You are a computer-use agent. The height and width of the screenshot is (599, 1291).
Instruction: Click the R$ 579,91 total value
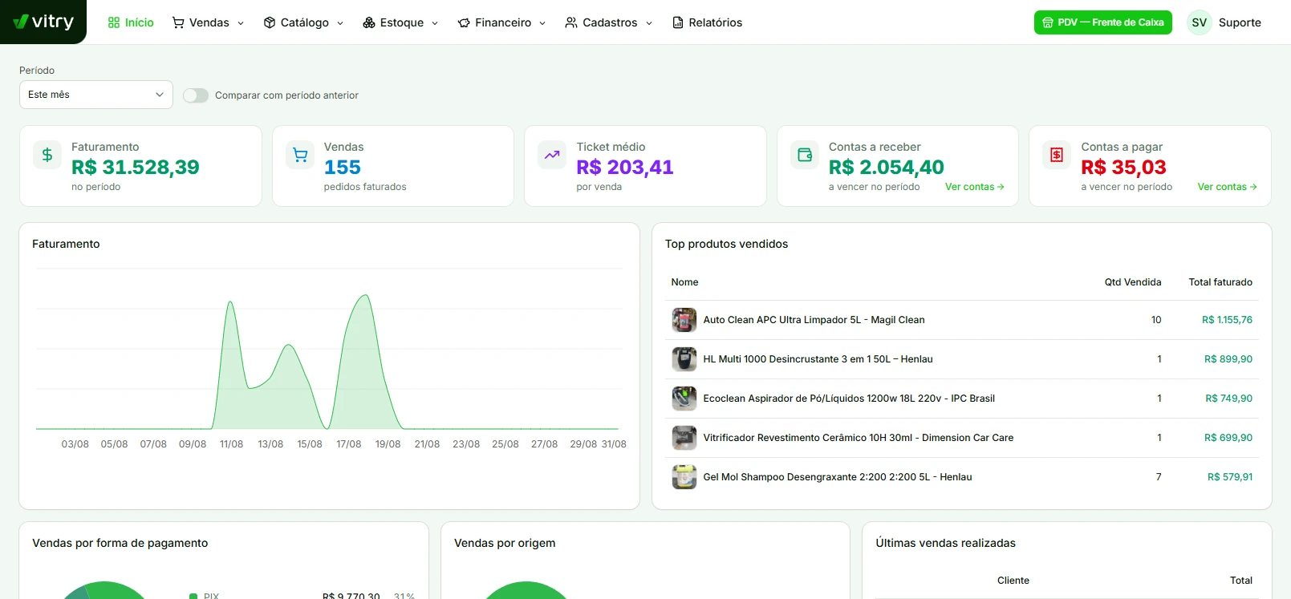pos(1230,477)
